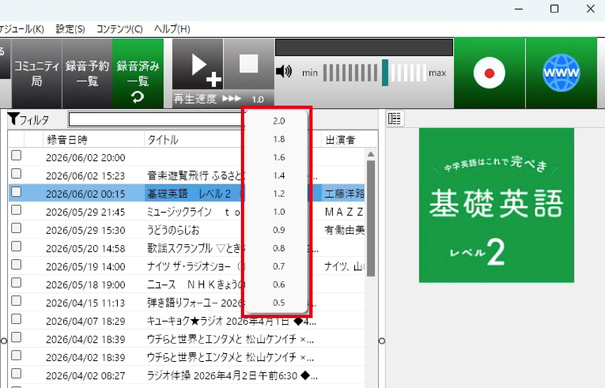
Task: Select playback speed 1.4
Action: point(279,176)
